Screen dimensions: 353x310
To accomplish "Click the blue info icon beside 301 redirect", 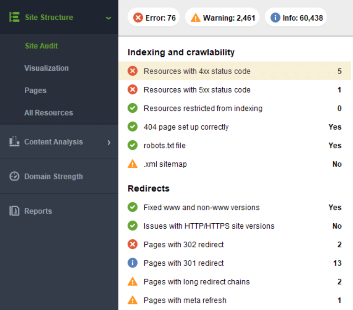I will coord(133,263).
